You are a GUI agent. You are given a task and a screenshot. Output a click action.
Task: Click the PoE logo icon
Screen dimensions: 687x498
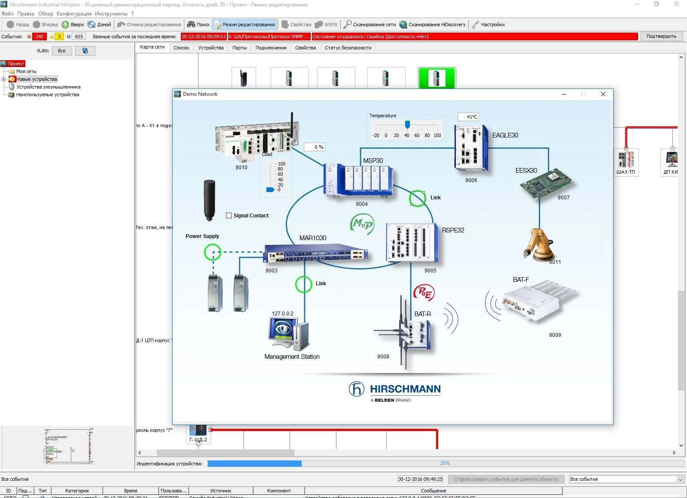[424, 293]
